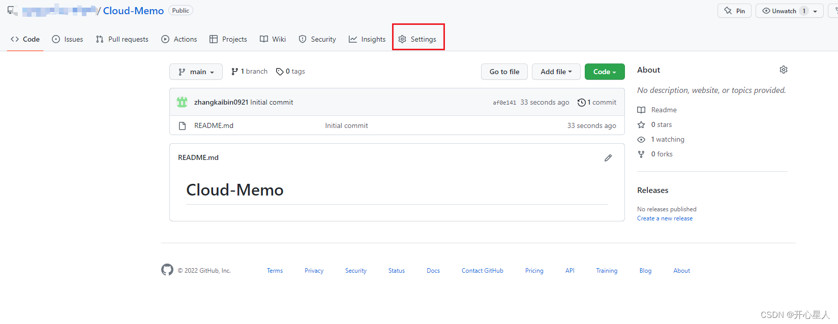This screenshot has height=324, width=838.
Task: Open the main branch dropdown
Action: coord(196,72)
